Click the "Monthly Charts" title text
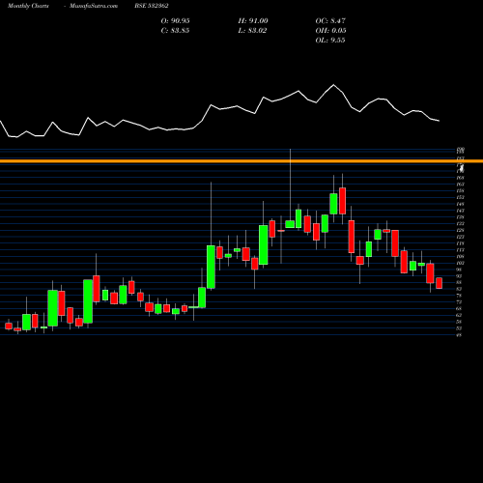483x483 pixels. click(x=28, y=6)
